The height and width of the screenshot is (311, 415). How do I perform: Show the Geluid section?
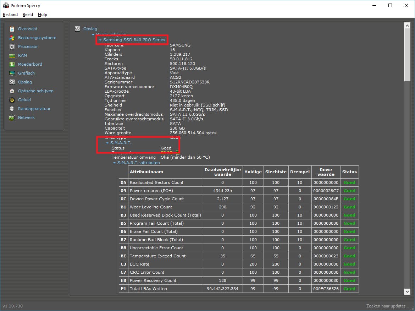(24, 100)
